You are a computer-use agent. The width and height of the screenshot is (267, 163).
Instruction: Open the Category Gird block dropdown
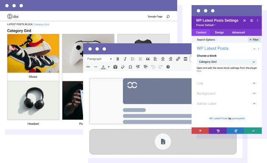pos(227,62)
